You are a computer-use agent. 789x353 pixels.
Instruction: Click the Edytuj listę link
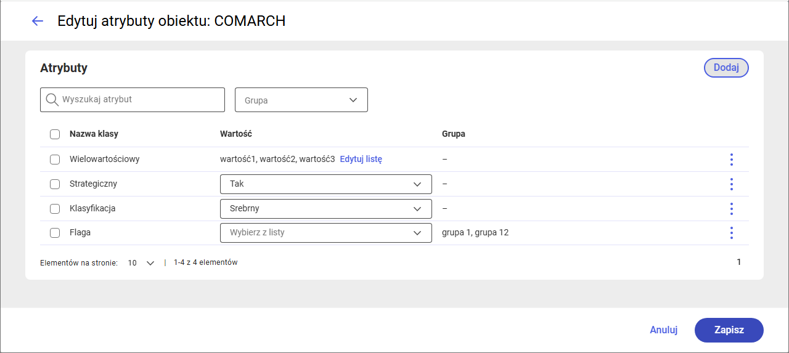(x=361, y=159)
